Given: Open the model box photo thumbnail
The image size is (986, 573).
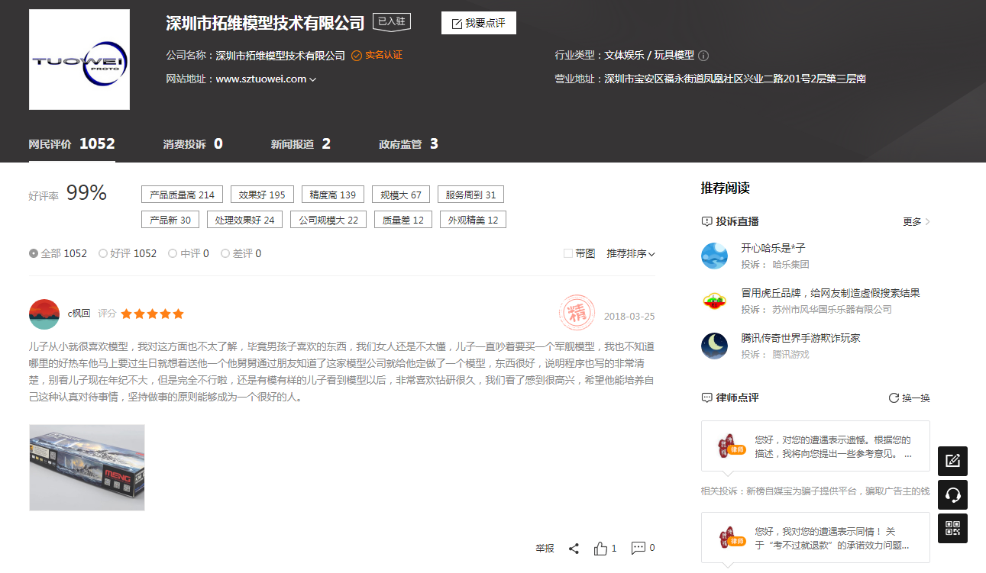Looking at the screenshot, I should [x=86, y=468].
